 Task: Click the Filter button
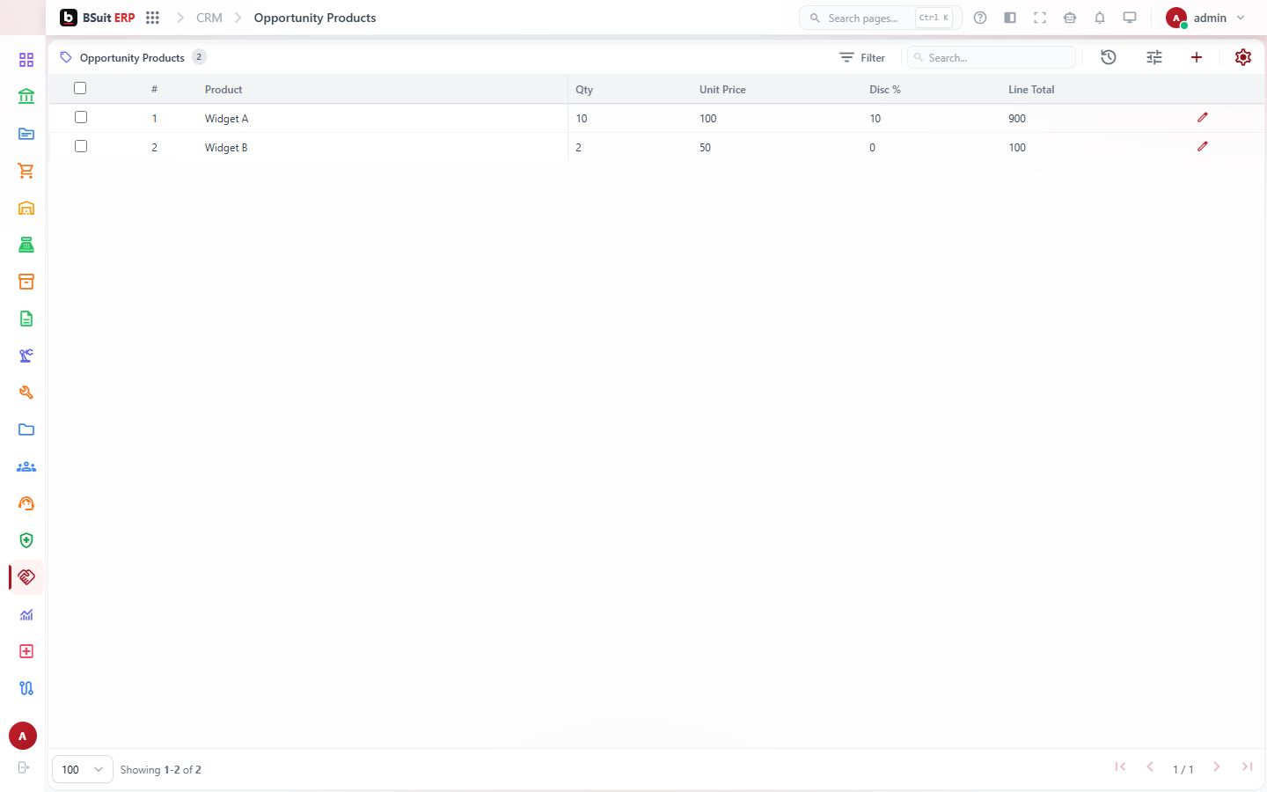[862, 57]
